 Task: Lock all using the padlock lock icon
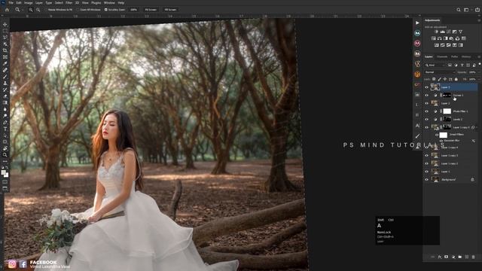pyautogui.click(x=456, y=79)
